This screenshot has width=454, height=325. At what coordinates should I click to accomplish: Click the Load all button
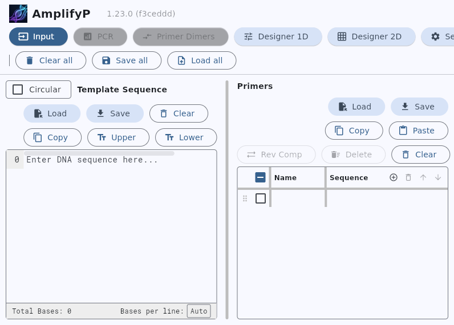point(202,60)
